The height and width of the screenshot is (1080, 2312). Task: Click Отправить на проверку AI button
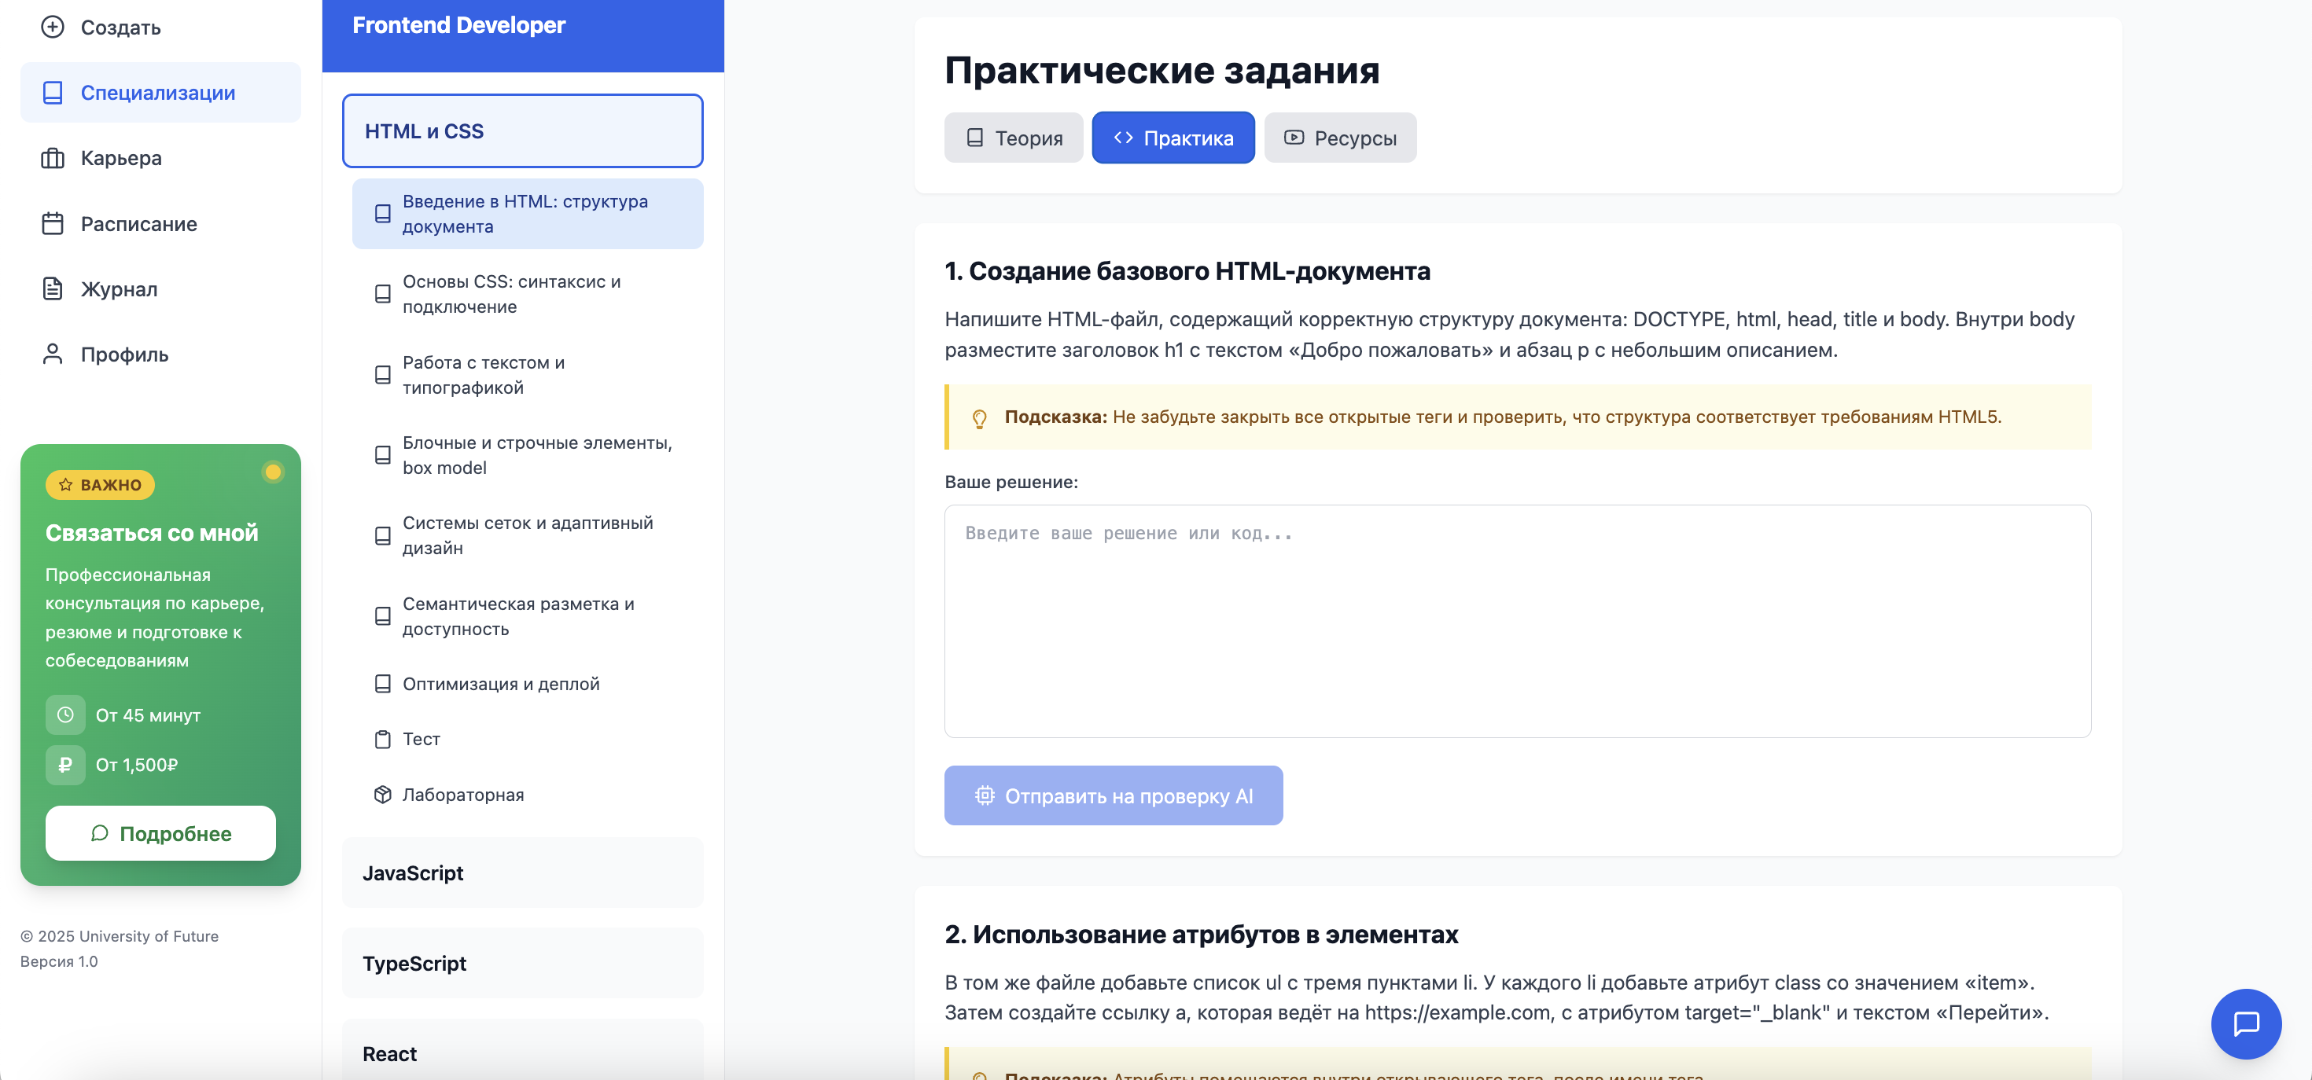point(1113,795)
